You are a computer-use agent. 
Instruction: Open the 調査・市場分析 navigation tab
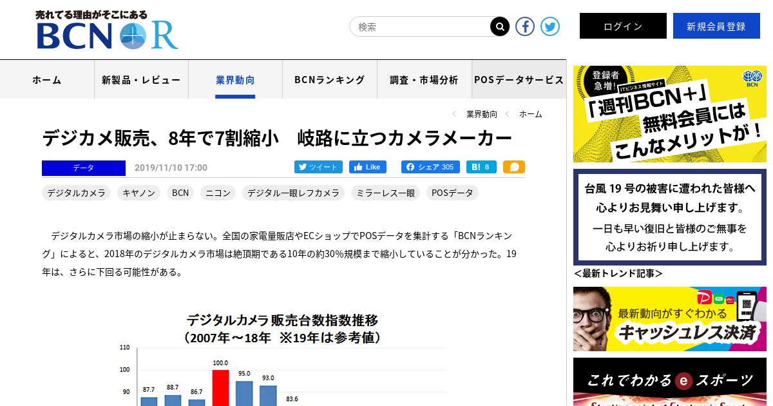(x=424, y=80)
